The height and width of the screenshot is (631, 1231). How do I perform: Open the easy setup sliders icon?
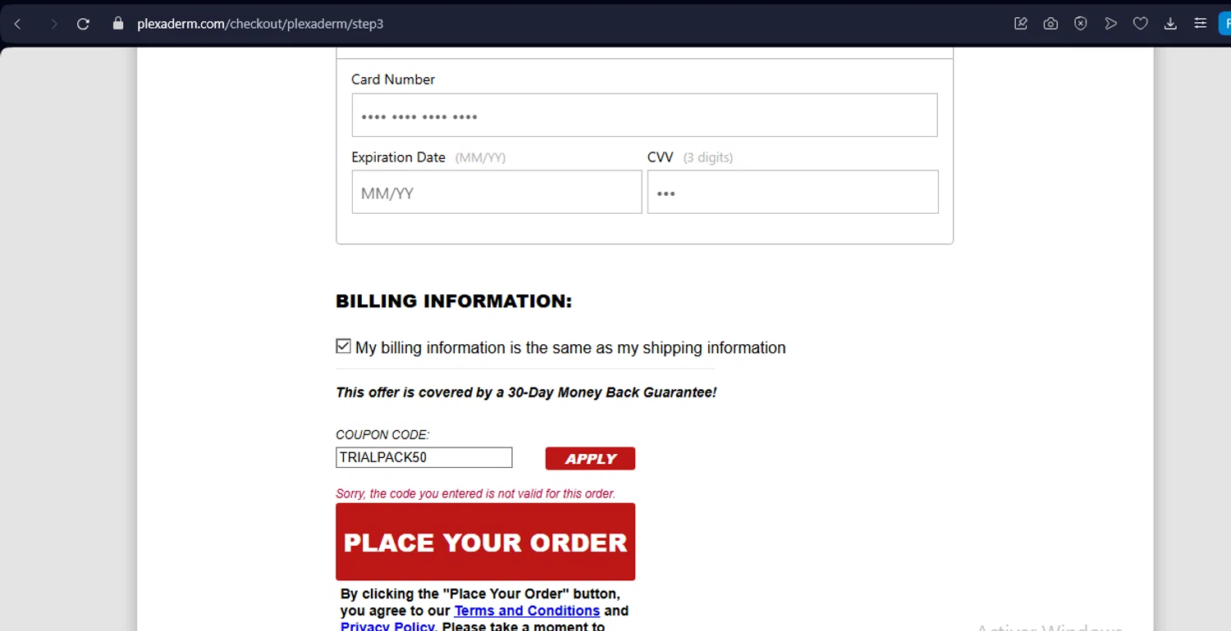point(1200,24)
